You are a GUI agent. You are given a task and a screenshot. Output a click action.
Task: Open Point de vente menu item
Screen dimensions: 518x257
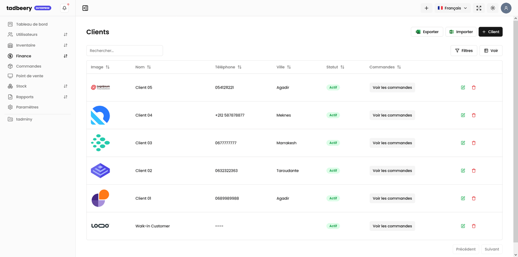point(29,76)
